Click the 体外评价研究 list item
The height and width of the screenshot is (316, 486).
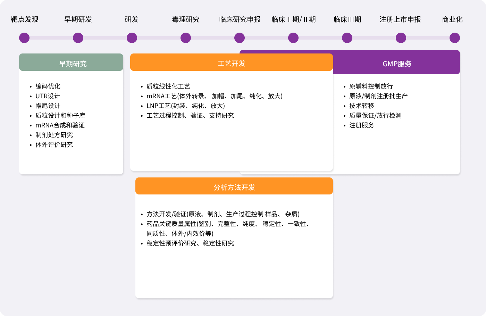point(54,144)
